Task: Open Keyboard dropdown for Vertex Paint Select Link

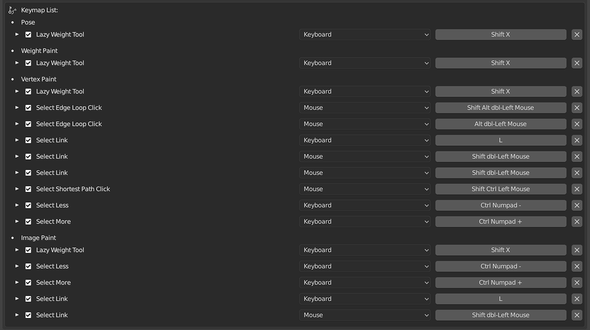Action: pos(365,140)
